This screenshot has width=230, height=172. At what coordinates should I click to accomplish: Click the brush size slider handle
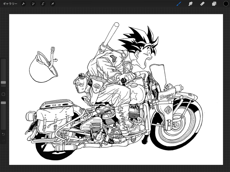pos(3,83)
